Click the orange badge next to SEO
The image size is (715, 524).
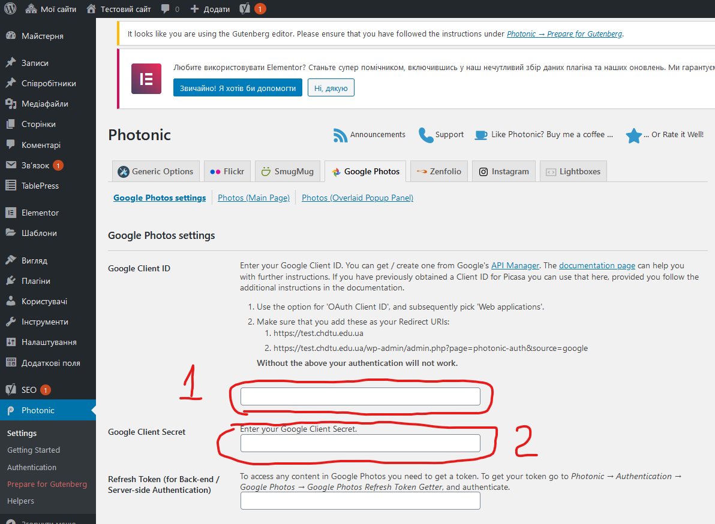click(45, 390)
